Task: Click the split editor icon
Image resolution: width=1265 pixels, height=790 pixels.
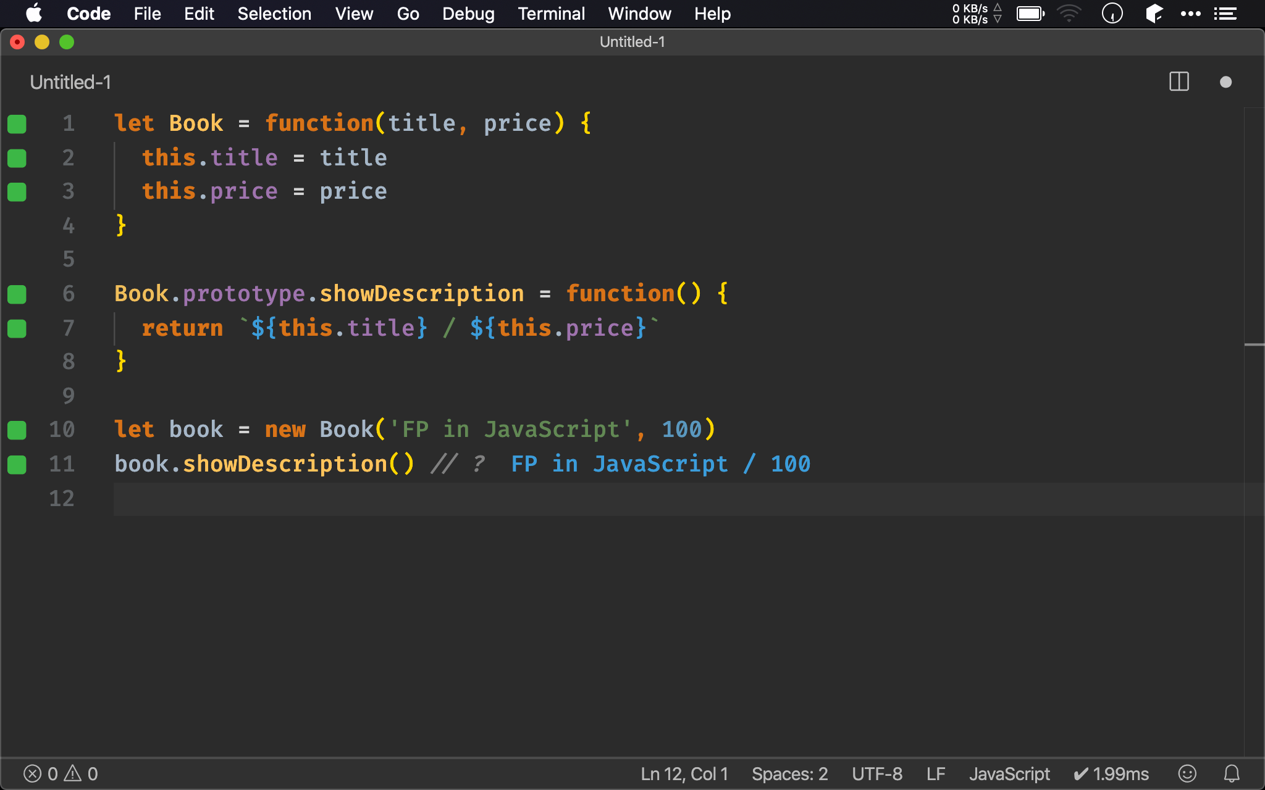Action: pyautogui.click(x=1179, y=82)
